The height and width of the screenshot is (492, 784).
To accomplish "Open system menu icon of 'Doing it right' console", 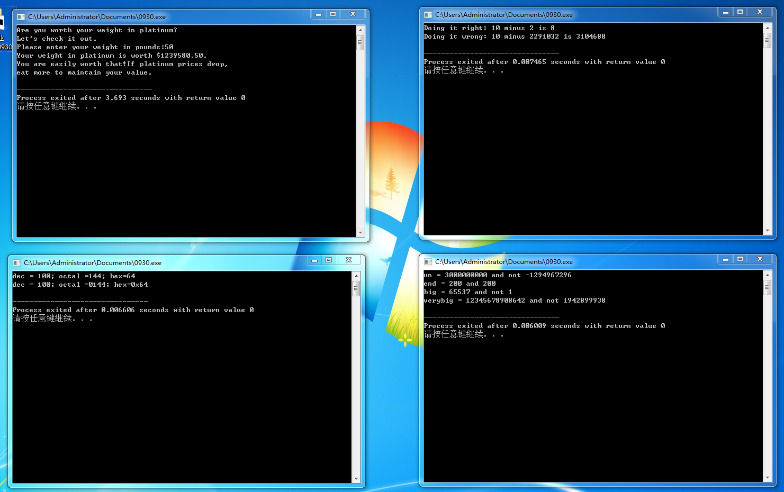I will [428, 15].
